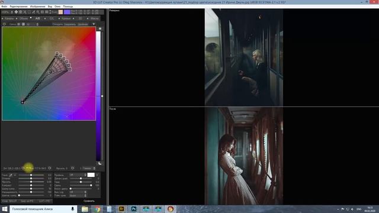Screen dimensions: 379x213
Task: Open the Профиль dropdown
Action: (x=78, y=175)
